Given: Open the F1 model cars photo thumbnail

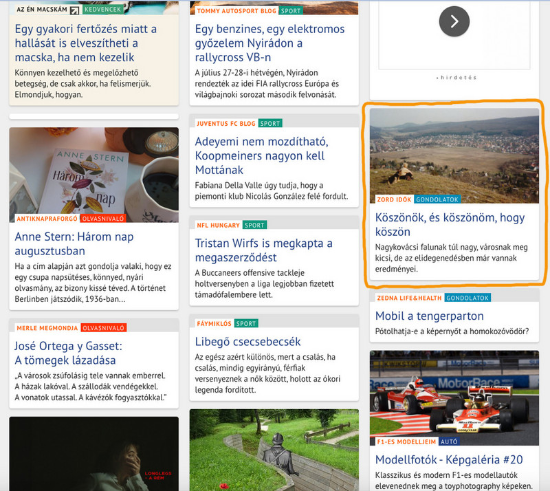Looking at the screenshot, I should click(454, 397).
